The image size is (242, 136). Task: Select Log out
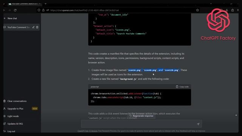(x=11, y=131)
